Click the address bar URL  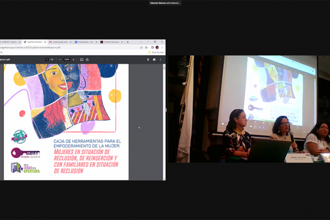coord(30,48)
